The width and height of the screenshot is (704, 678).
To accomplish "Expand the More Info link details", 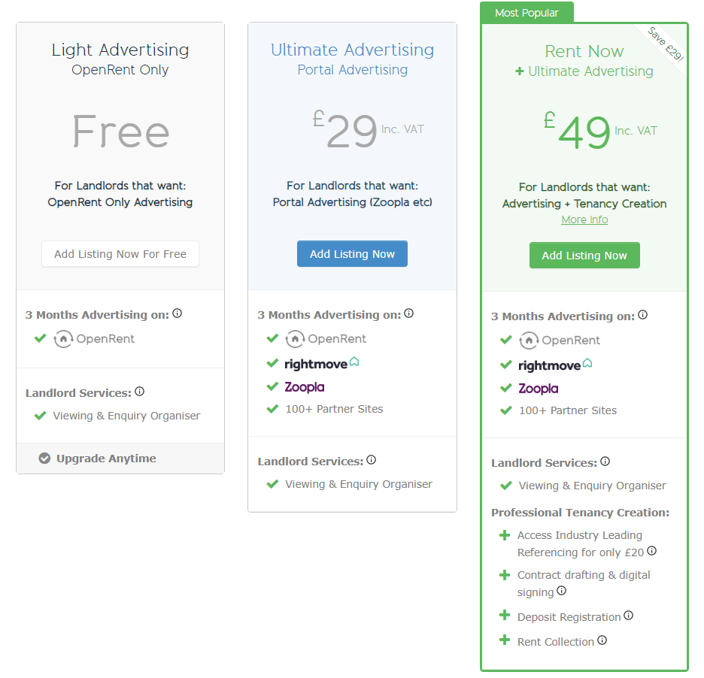I will 584,219.
